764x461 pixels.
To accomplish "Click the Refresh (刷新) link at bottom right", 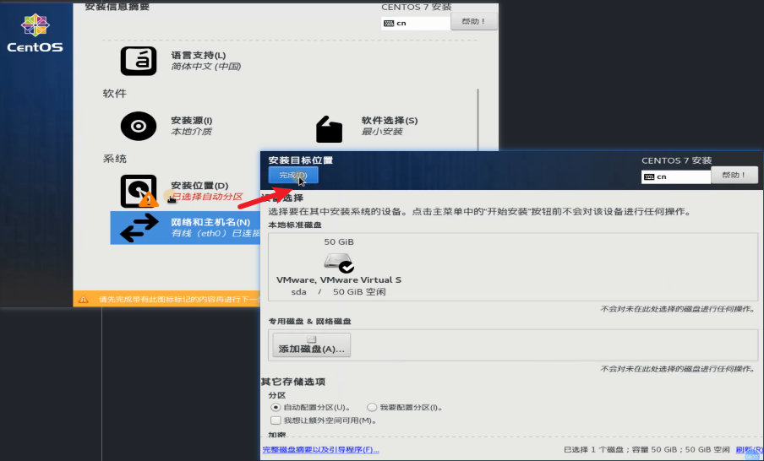I will point(750,450).
